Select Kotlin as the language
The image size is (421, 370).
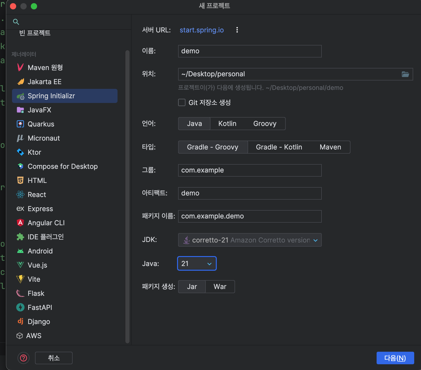point(227,124)
